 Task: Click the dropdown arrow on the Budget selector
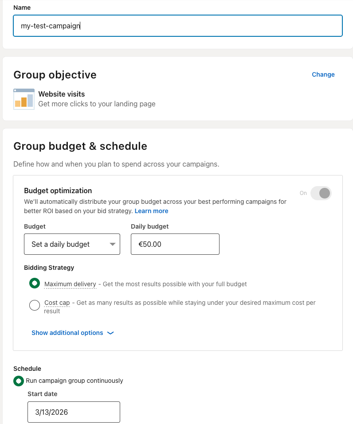pyautogui.click(x=113, y=244)
